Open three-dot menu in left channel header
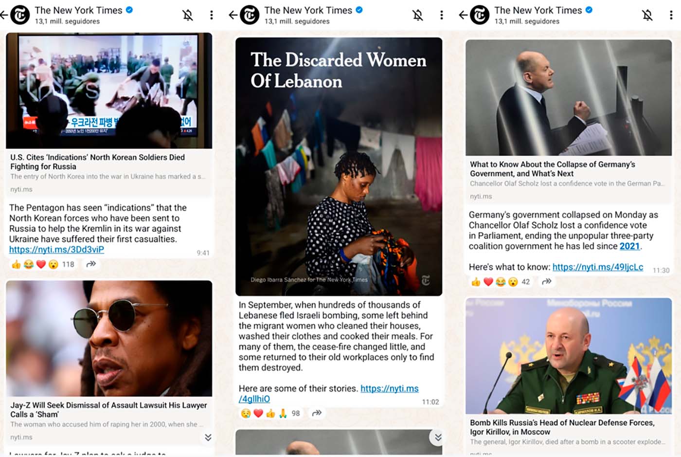The image size is (681, 457). pyautogui.click(x=211, y=15)
